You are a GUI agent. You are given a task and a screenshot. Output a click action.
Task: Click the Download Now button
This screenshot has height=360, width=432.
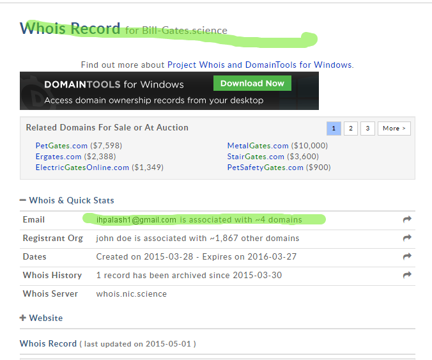[252, 83]
